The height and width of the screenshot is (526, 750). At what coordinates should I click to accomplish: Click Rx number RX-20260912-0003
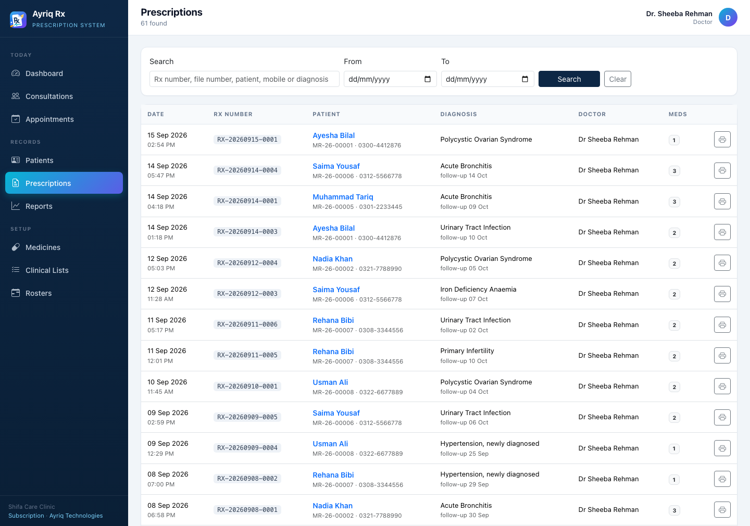click(x=247, y=294)
